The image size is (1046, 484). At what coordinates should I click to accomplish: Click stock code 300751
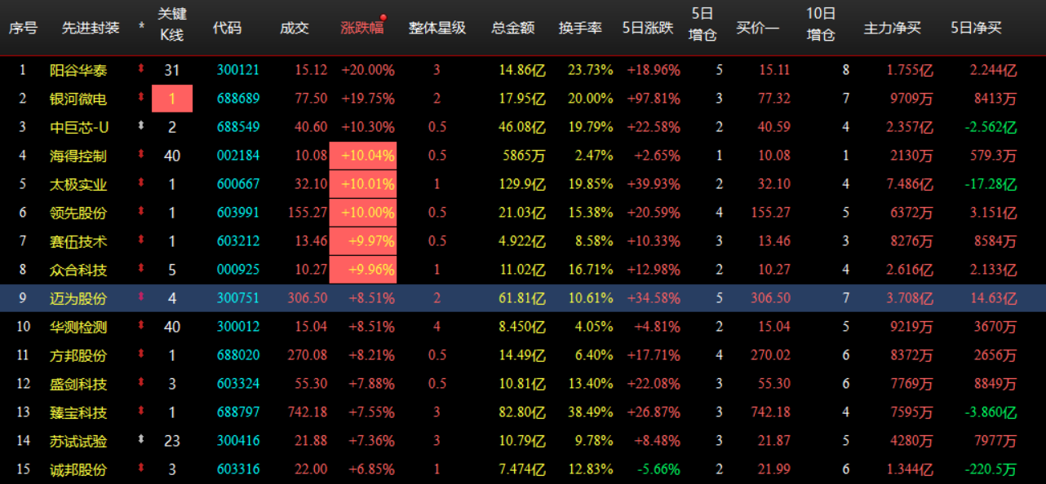(238, 299)
